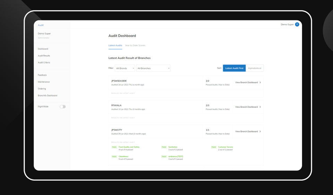Open Audit Criteria in the sidebar
Screen dimensions: 333x195
pyautogui.click(x=44, y=63)
